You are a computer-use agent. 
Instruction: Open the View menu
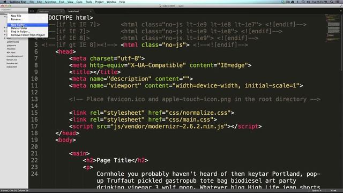[x=70, y=2]
